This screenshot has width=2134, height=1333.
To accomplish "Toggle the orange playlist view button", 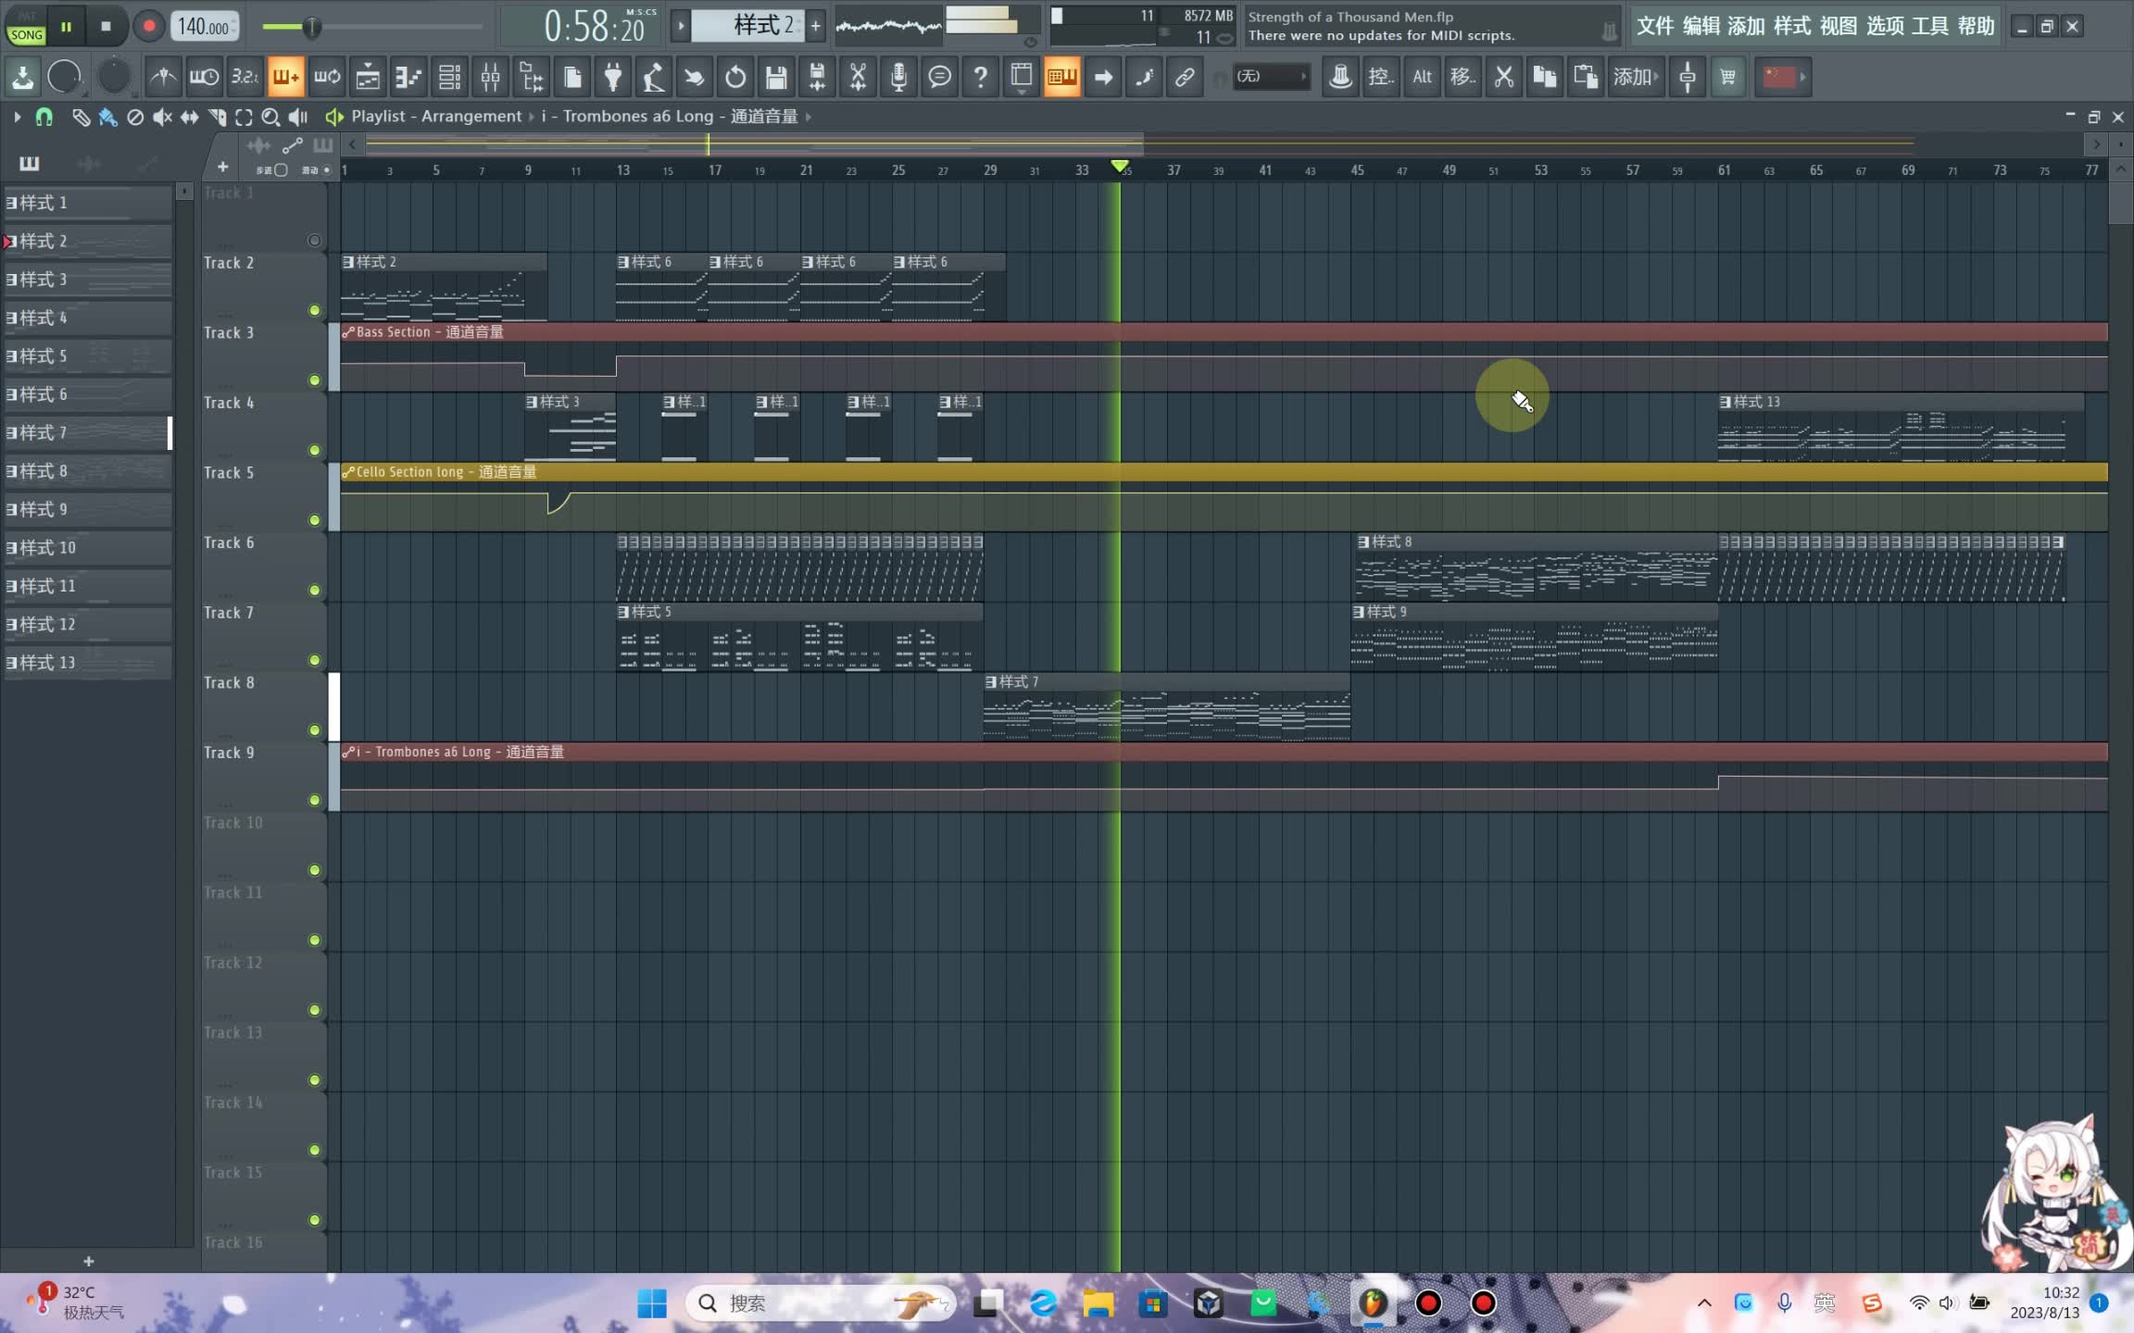I will 1062,77.
